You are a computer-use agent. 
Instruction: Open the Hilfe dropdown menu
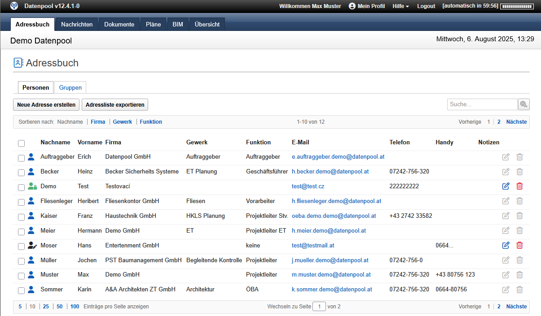pyautogui.click(x=400, y=6)
